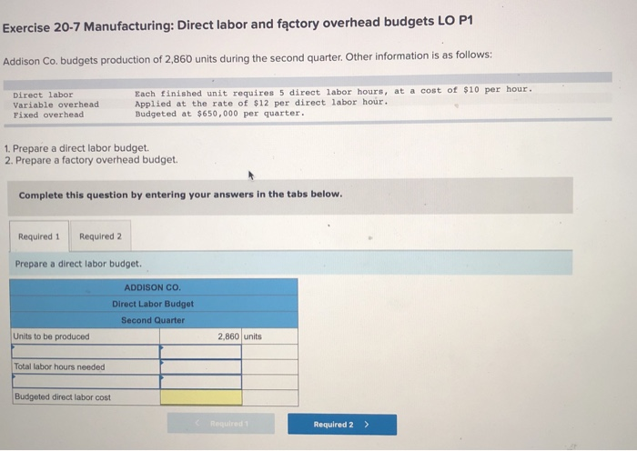Click the Complete this question instruction banner
Viewport: 637px width, 451px height.
tap(290, 195)
